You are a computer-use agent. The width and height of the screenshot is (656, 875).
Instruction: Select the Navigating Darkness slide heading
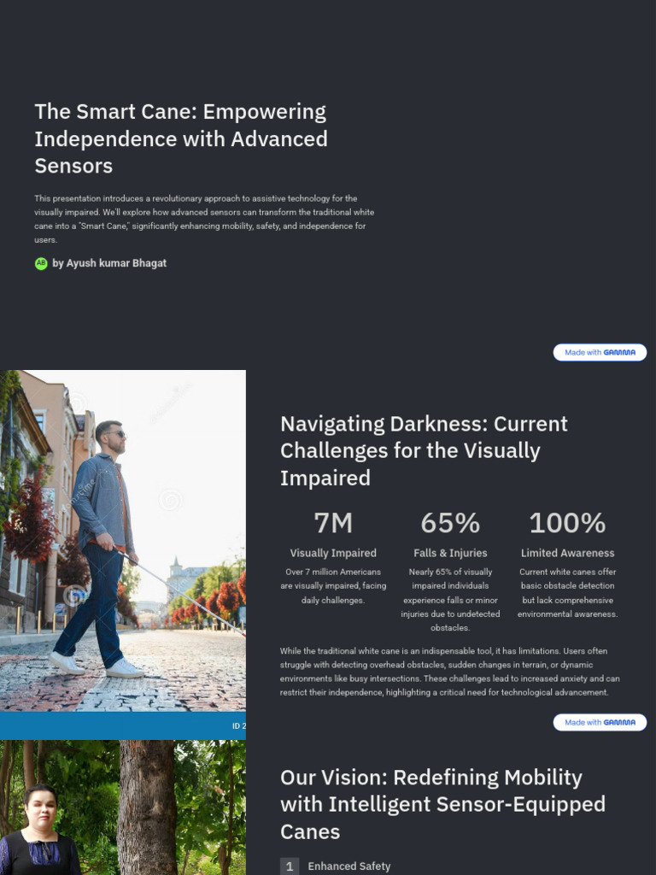point(424,450)
